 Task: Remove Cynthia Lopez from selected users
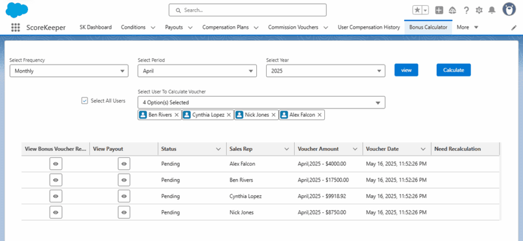click(229, 115)
